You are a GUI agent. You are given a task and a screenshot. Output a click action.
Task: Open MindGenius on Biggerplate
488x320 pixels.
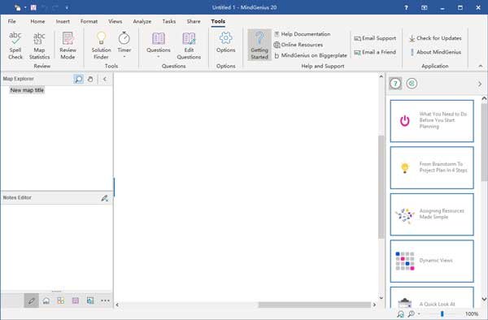pos(311,55)
